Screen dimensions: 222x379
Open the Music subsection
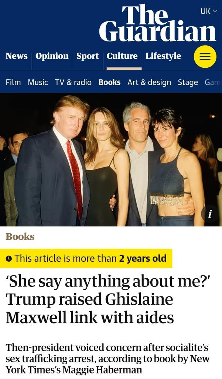[38, 83]
